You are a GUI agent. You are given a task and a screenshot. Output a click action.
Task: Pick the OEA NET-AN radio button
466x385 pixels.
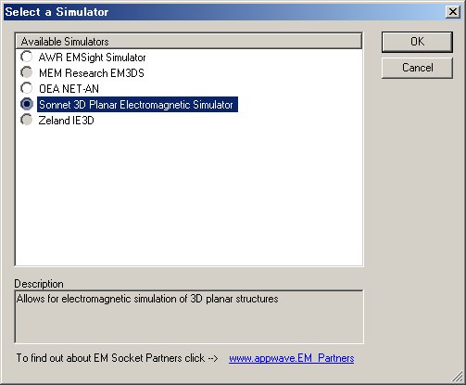coord(27,88)
